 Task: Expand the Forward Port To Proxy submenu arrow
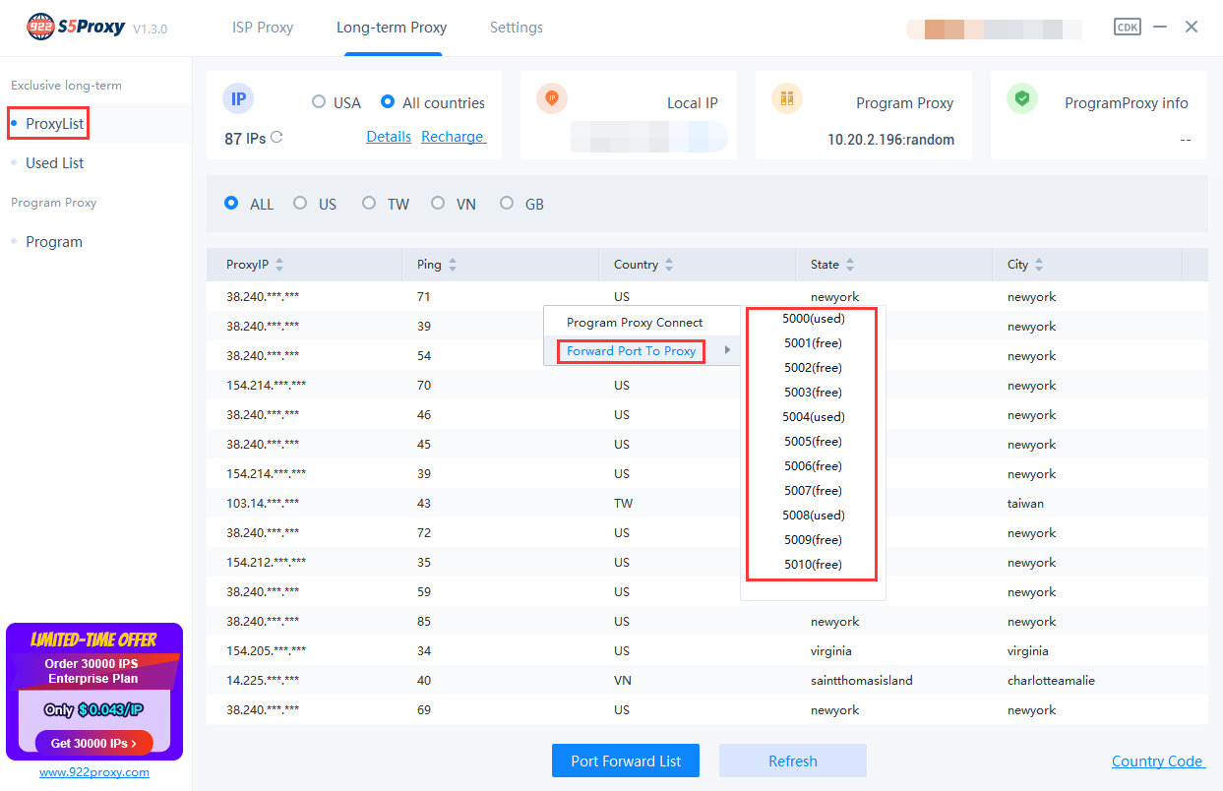(728, 351)
